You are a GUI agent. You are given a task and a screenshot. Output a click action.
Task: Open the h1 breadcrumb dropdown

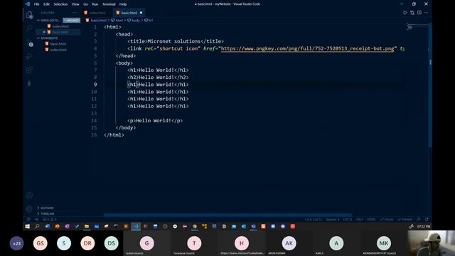[x=149, y=21]
